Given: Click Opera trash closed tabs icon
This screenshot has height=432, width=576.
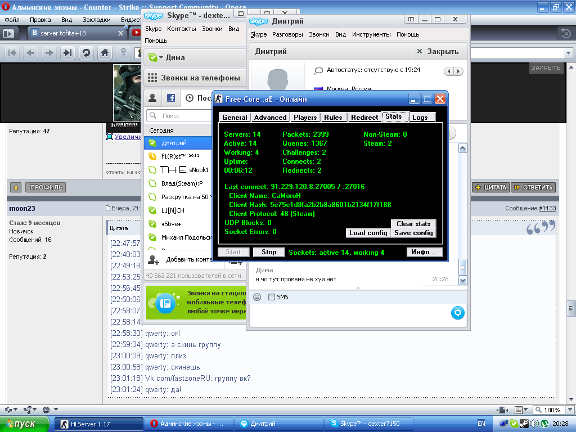Looking at the screenshot, I should pyautogui.click(x=566, y=33).
